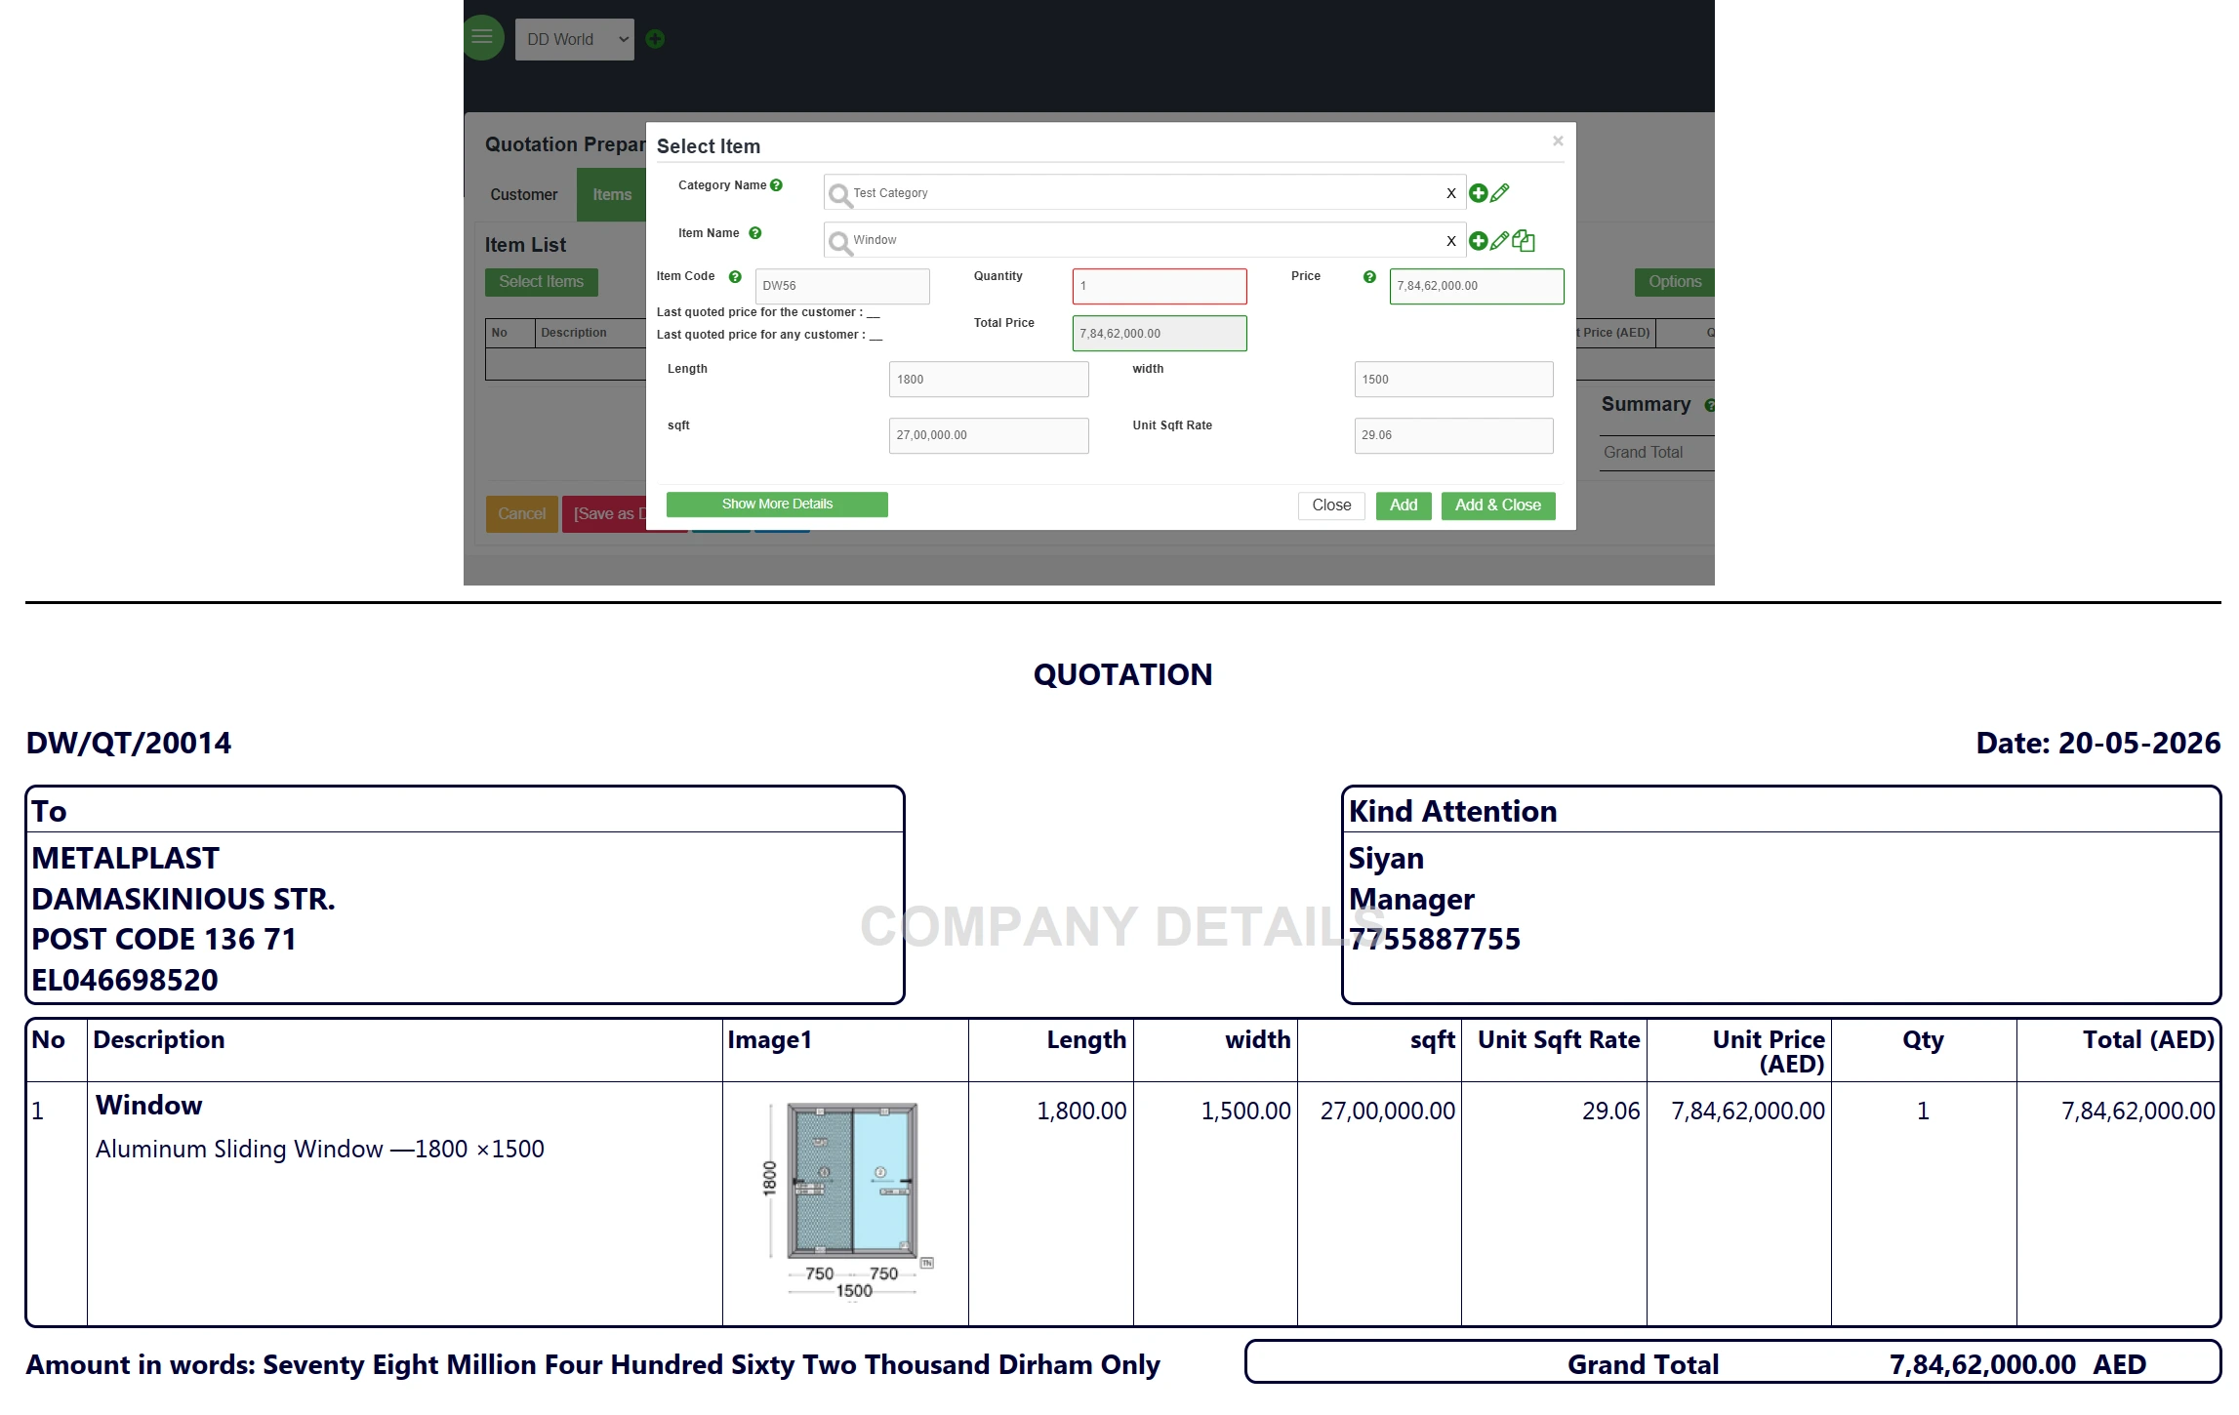Screen dimensions: 2239x1415
Task: Open the DD World company dropdown
Action: pyautogui.click(x=575, y=39)
